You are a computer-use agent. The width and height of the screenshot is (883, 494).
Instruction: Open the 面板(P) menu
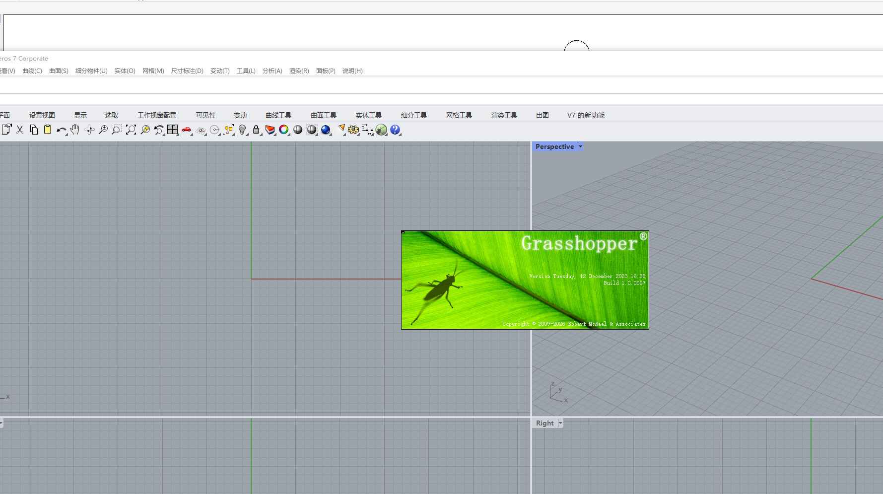click(326, 71)
